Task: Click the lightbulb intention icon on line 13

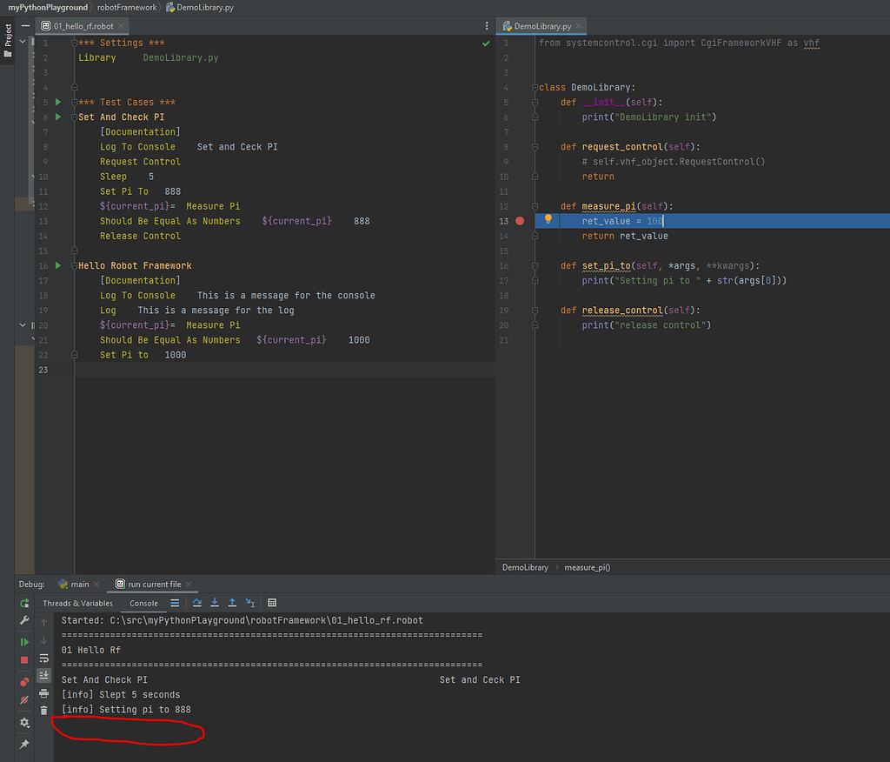Action: coord(548,220)
